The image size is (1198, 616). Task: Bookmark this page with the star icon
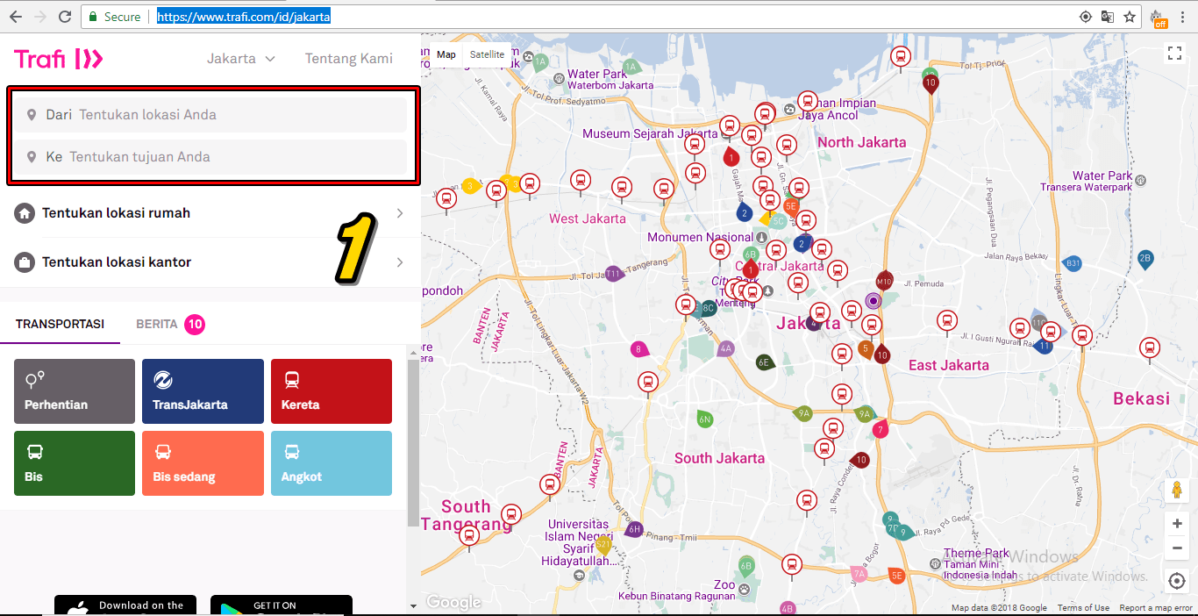click(x=1130, y=17)
